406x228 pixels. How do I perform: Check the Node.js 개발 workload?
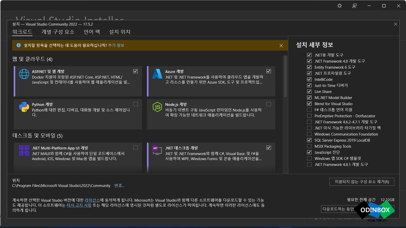point(269,104)
